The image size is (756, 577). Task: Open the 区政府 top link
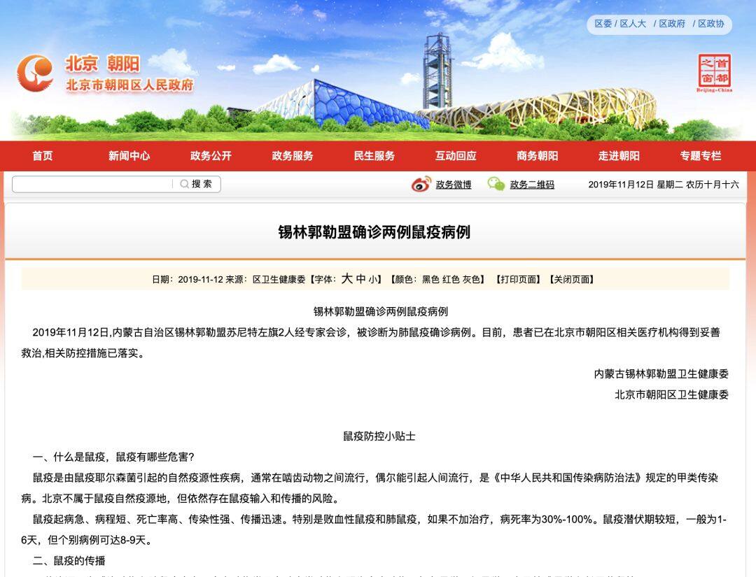pos(672,24)
